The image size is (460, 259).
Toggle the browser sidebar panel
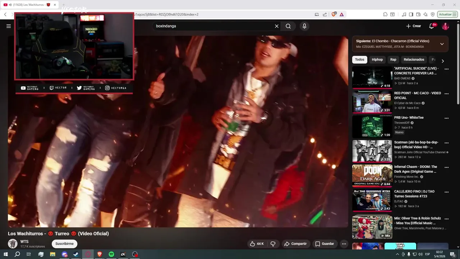click(x=411, y=14)
